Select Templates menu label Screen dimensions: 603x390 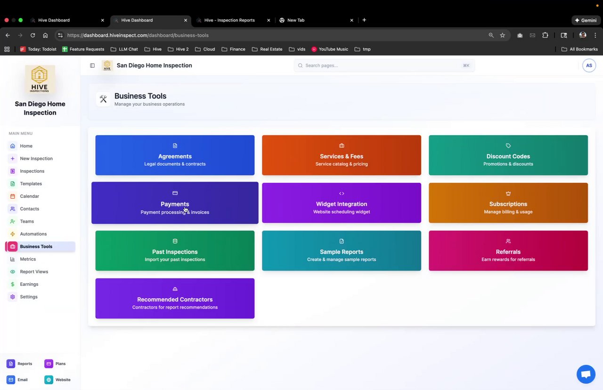pyautogui.click(x=31, y=184)
